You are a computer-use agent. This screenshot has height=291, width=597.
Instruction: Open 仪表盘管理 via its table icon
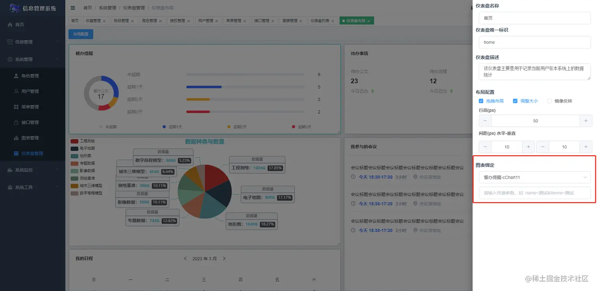tap(16, 153)
